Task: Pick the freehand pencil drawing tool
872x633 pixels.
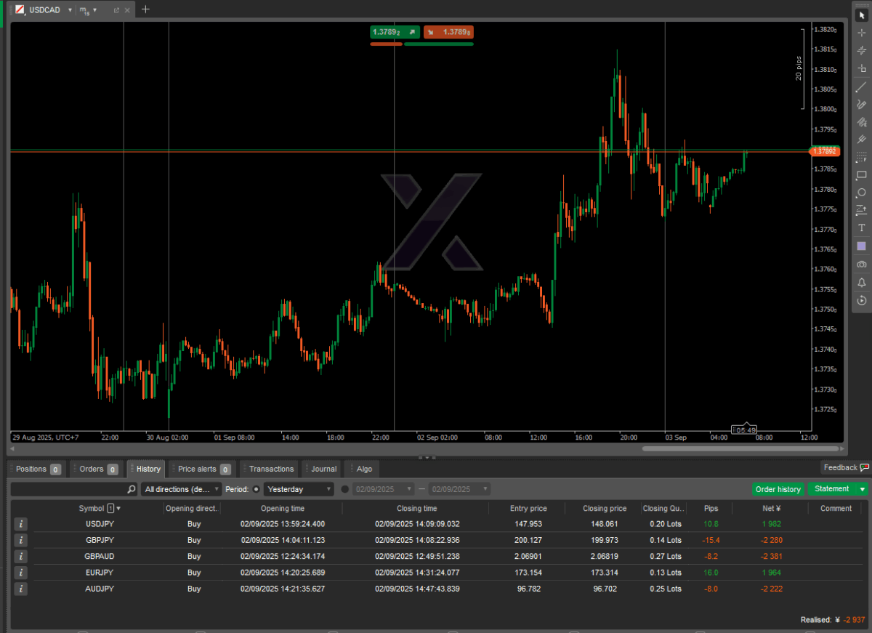Action: (862, 104)
